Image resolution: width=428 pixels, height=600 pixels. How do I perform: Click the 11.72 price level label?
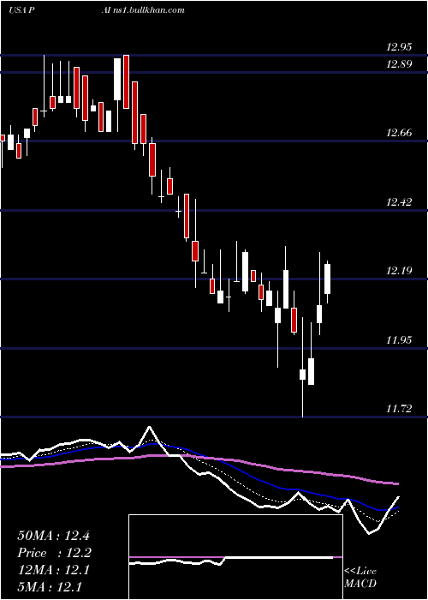click(399, 409)
